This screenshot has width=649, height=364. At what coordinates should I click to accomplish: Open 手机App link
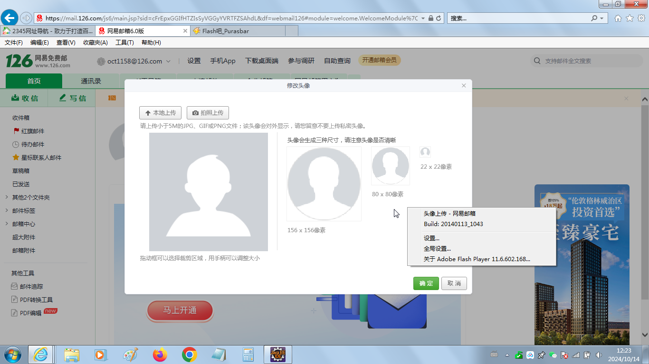coord(223,61)
